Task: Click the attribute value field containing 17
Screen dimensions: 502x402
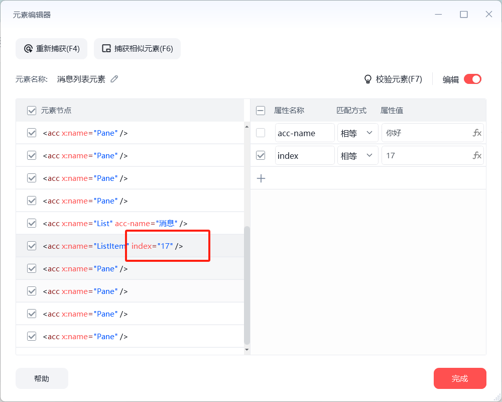Action: click(433, 155)
